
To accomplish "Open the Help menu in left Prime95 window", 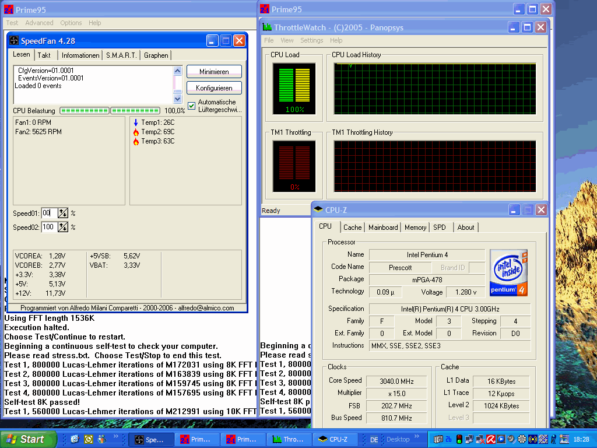I will (x=95, y=23).
